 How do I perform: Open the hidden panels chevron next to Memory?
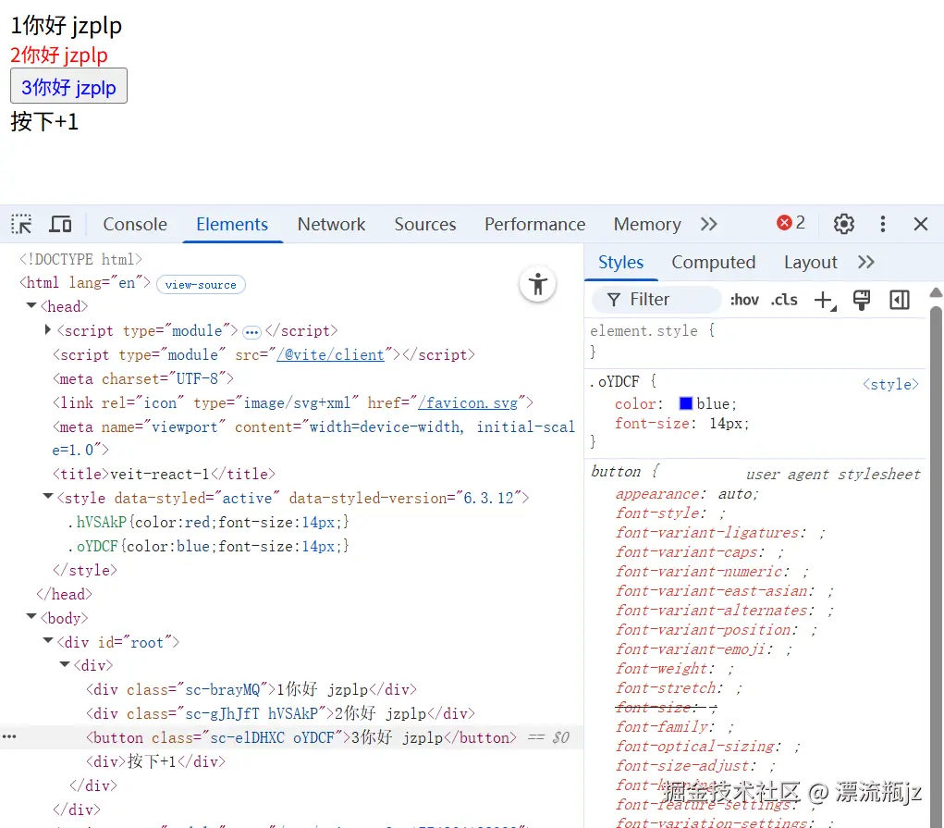point(708,224)
